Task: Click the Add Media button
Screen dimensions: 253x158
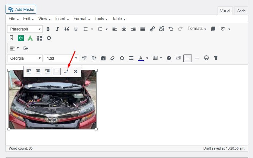Action: pos(21,9)
